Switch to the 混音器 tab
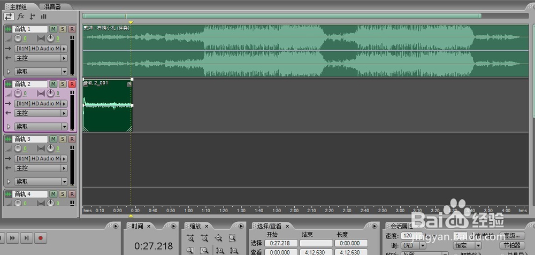535x255 pixels. [x=52, y=6]
